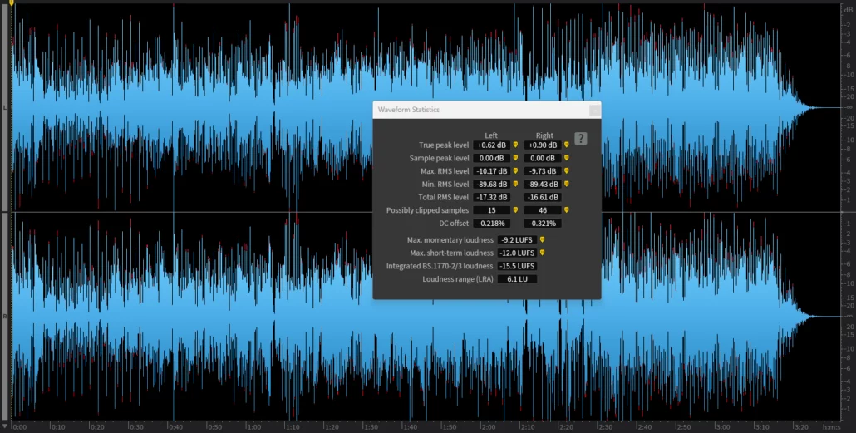Click Max. short-term loudness marker icon
Screen dimensions: 856x433
pos(542,253)
